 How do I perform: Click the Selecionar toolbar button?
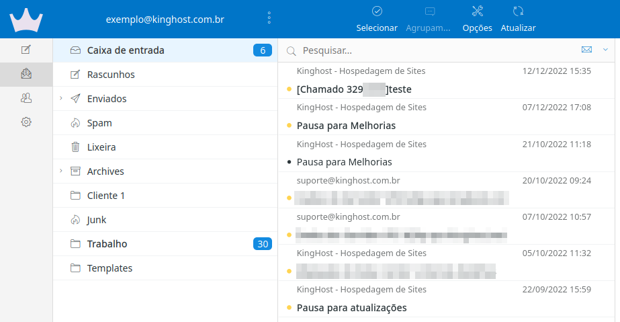coord(377,19)
